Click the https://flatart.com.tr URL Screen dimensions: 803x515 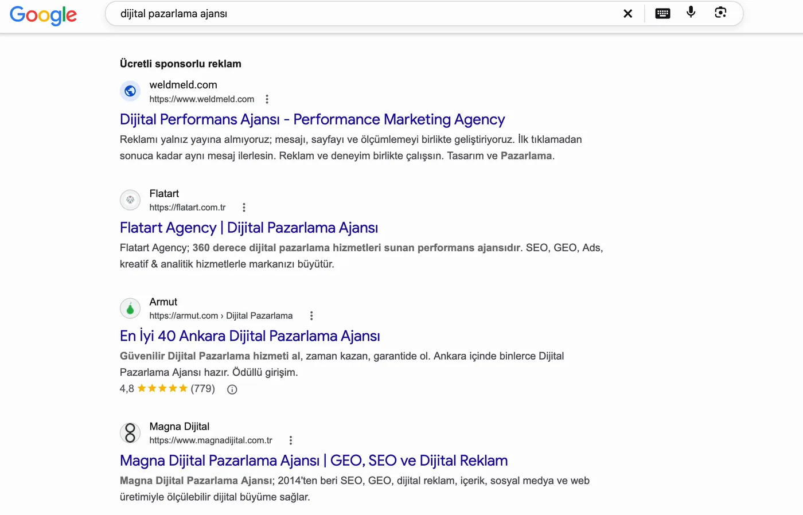coord(188,208)
